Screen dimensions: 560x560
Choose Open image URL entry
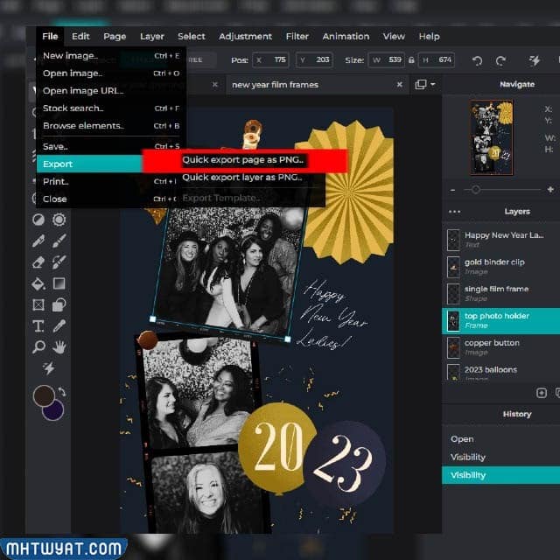pos(111,91)
